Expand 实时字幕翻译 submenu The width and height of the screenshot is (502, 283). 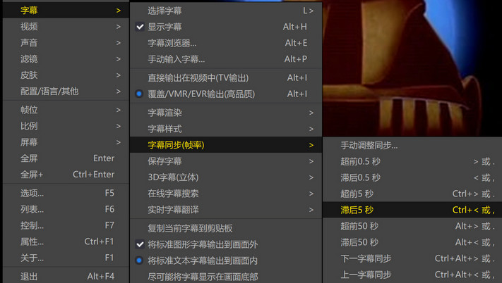(226, 210)
